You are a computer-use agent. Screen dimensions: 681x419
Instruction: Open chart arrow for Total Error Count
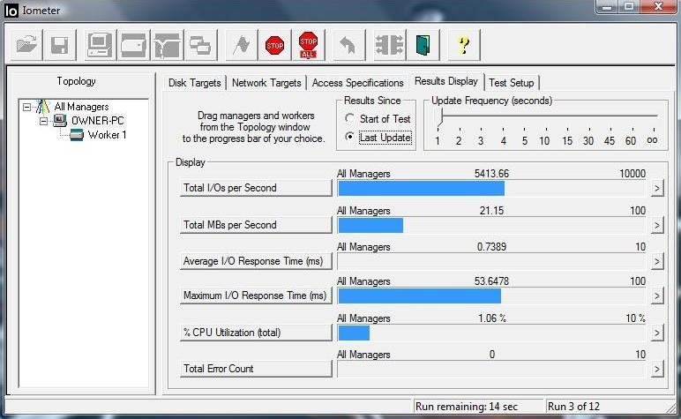click(657, 369)
